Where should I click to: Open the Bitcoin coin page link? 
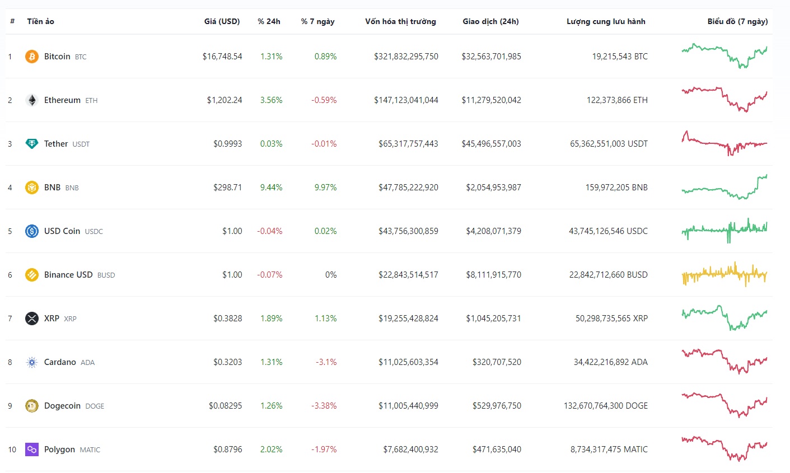(57, 57)
